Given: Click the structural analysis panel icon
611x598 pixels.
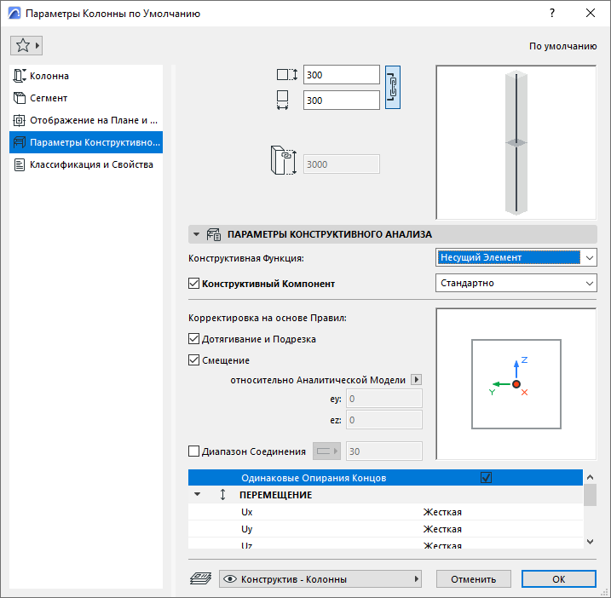Looking at the screenshot, I should [214, 234].
